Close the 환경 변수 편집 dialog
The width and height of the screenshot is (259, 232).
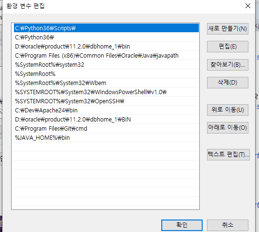(x=248, y=6)
